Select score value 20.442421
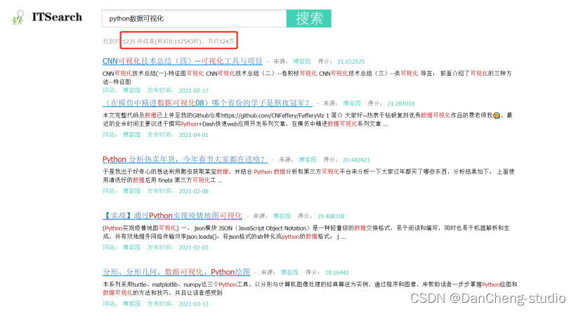The width and height of the screenshot is (576, 312). [x=356, y=160]
